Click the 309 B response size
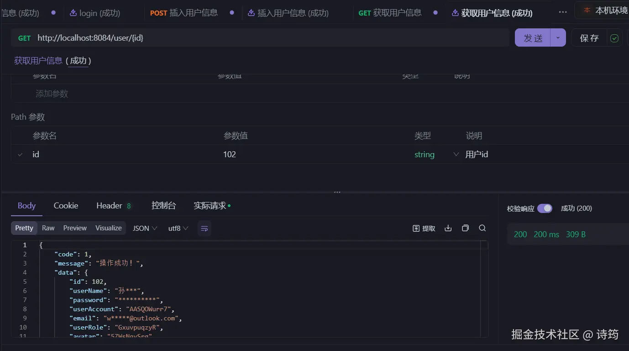This screenshot has width=629, height=351. tap(576, 234)
